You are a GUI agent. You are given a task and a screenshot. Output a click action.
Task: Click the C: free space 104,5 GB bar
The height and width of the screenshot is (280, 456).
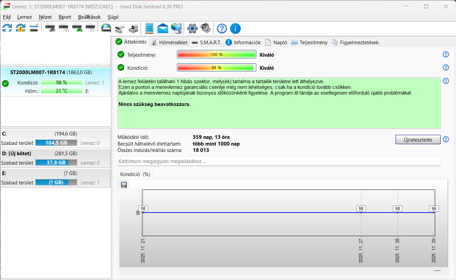click(56, 143)
